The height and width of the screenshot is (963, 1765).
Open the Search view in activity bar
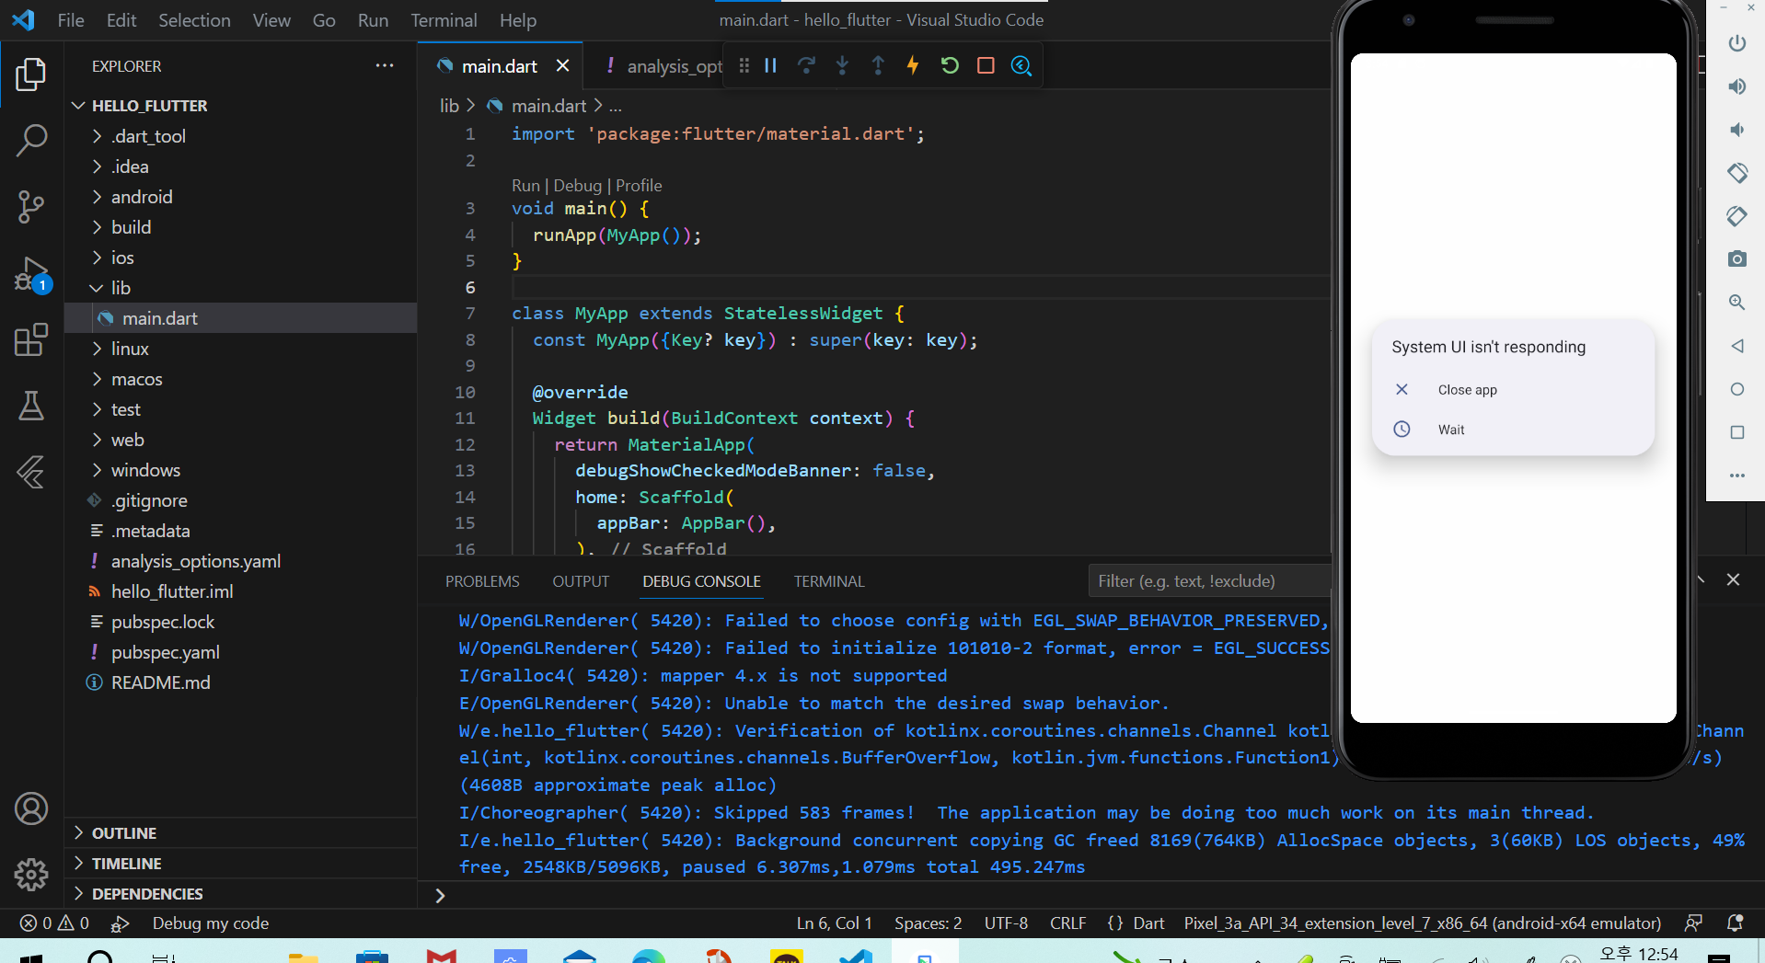[x=31, y=141]
